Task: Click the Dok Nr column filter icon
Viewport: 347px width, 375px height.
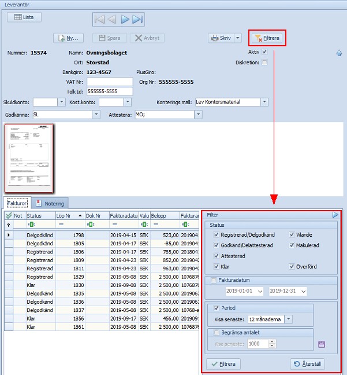Action: tap(91, 225)
